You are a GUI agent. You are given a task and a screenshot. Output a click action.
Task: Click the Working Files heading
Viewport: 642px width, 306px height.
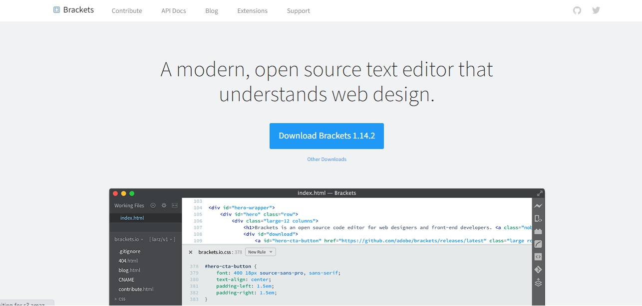click(129, 205)
